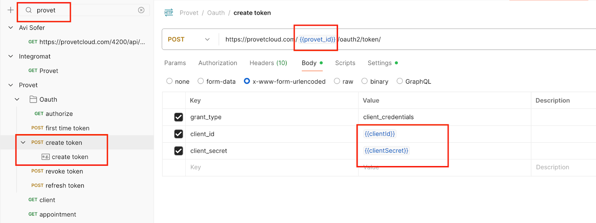Open the GET appointment request
The image size is (596, 223).
pos(52,214)
